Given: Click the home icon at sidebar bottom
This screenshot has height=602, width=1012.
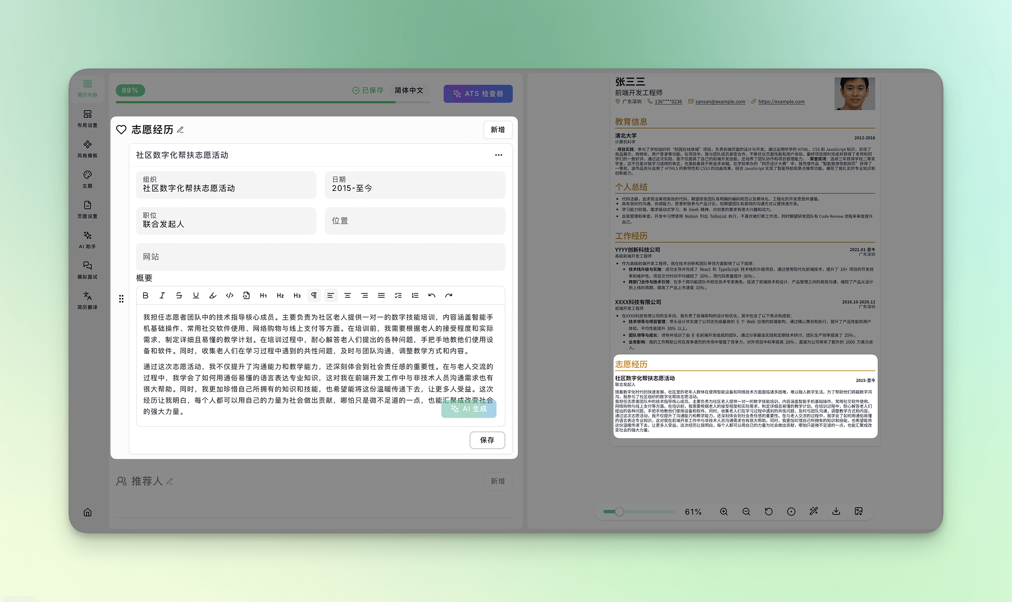Looking at the screenshot, I should (x=88, y=512).
